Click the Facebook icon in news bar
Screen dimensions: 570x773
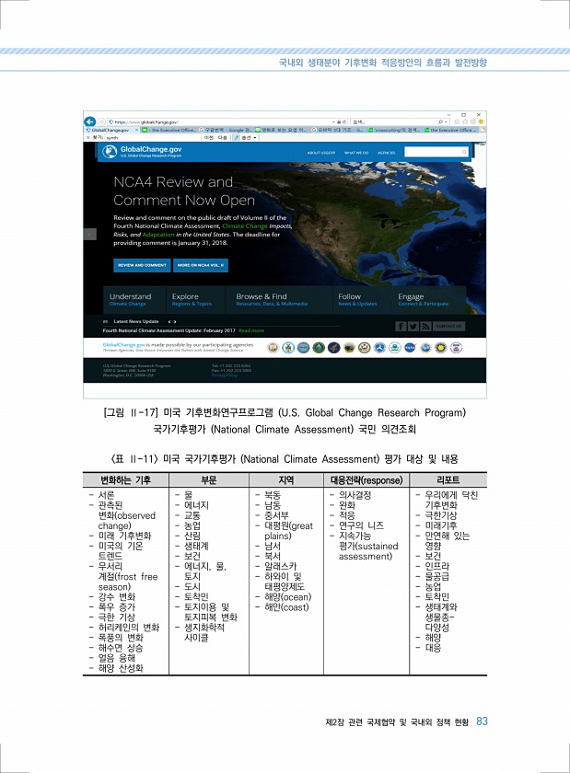coord(401,326)
